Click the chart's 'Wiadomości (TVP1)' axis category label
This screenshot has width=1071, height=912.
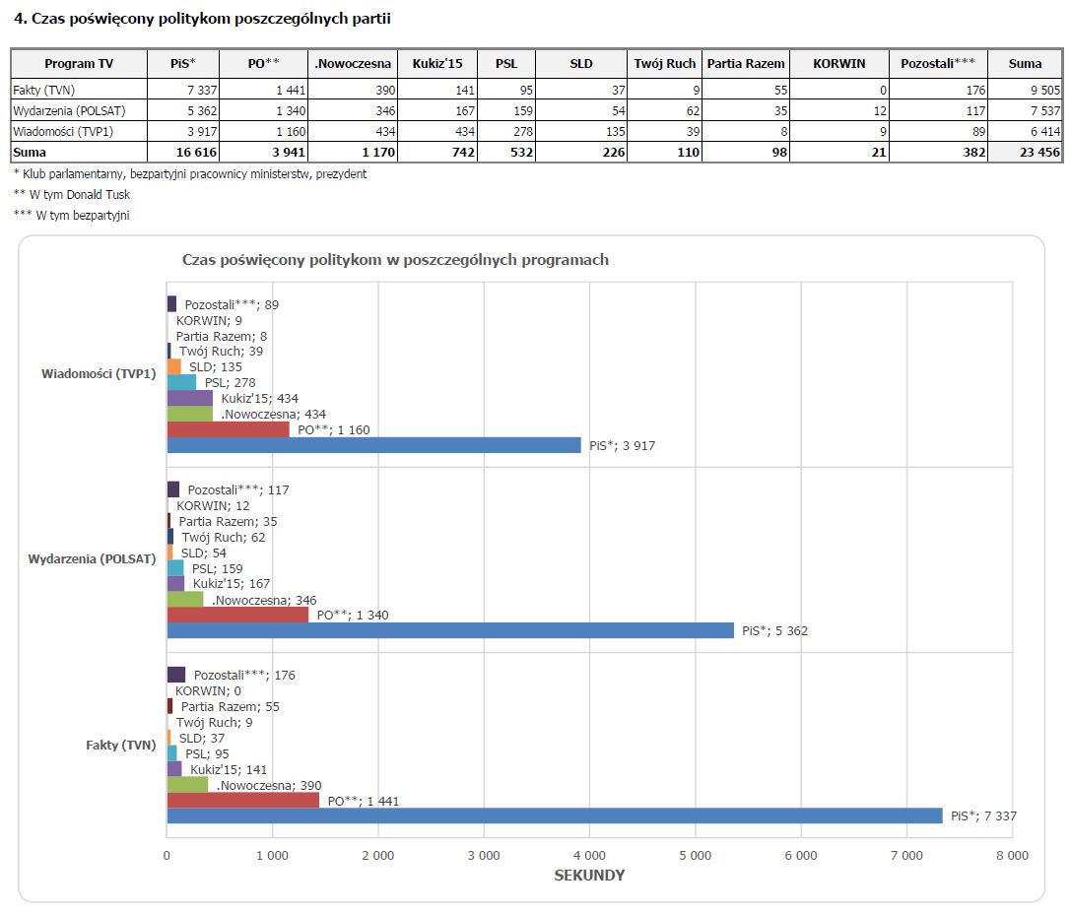coord(99,373)
